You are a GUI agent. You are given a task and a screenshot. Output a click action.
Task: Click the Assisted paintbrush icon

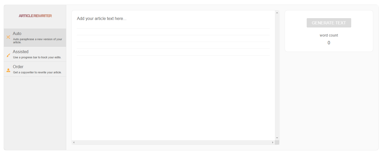pyautogui.click(x=8, y=55)
